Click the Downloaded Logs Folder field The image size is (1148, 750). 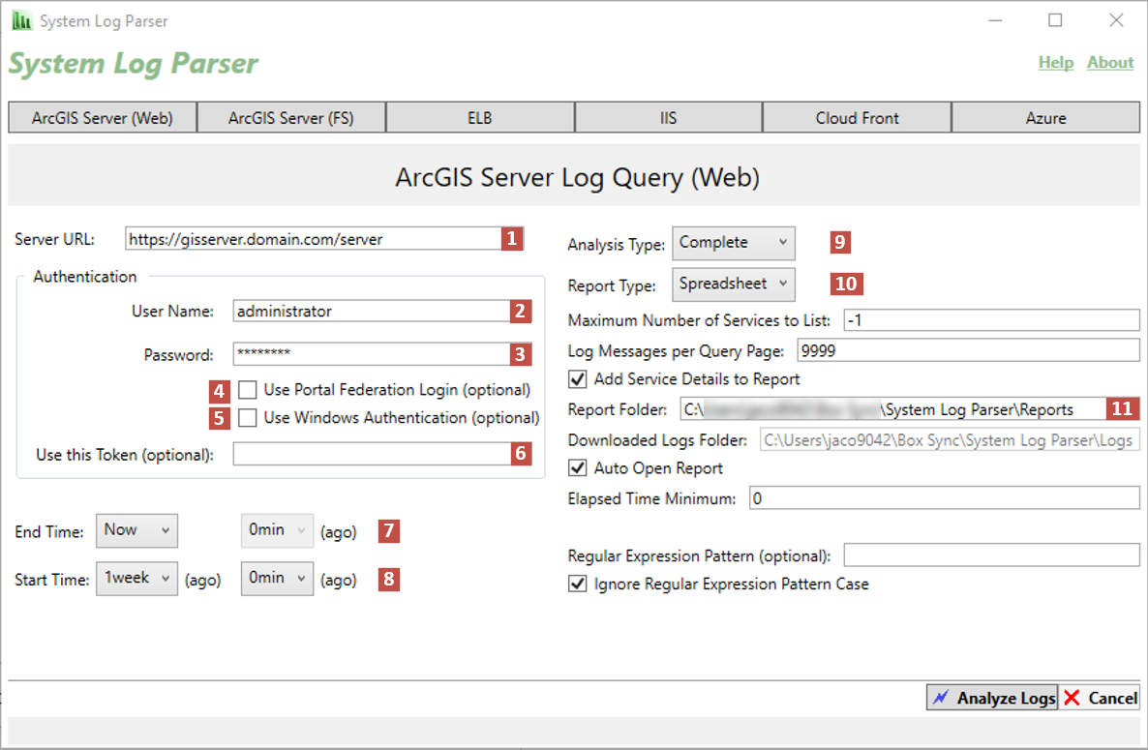coord(950,439)
